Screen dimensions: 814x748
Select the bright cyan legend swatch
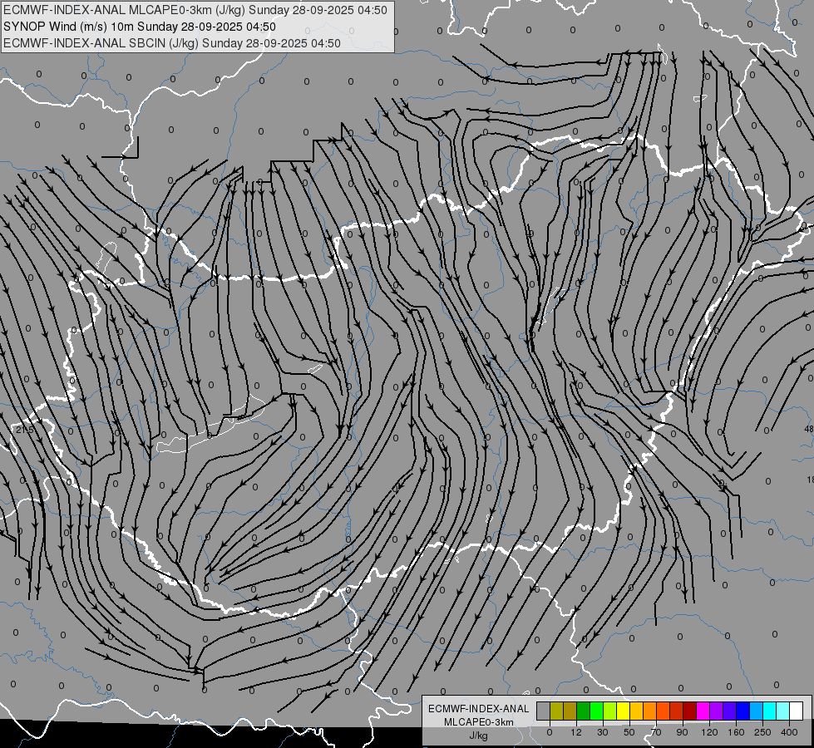click(769, 711)
